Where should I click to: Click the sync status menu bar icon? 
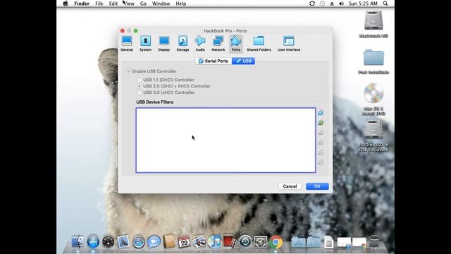[312, 4]
